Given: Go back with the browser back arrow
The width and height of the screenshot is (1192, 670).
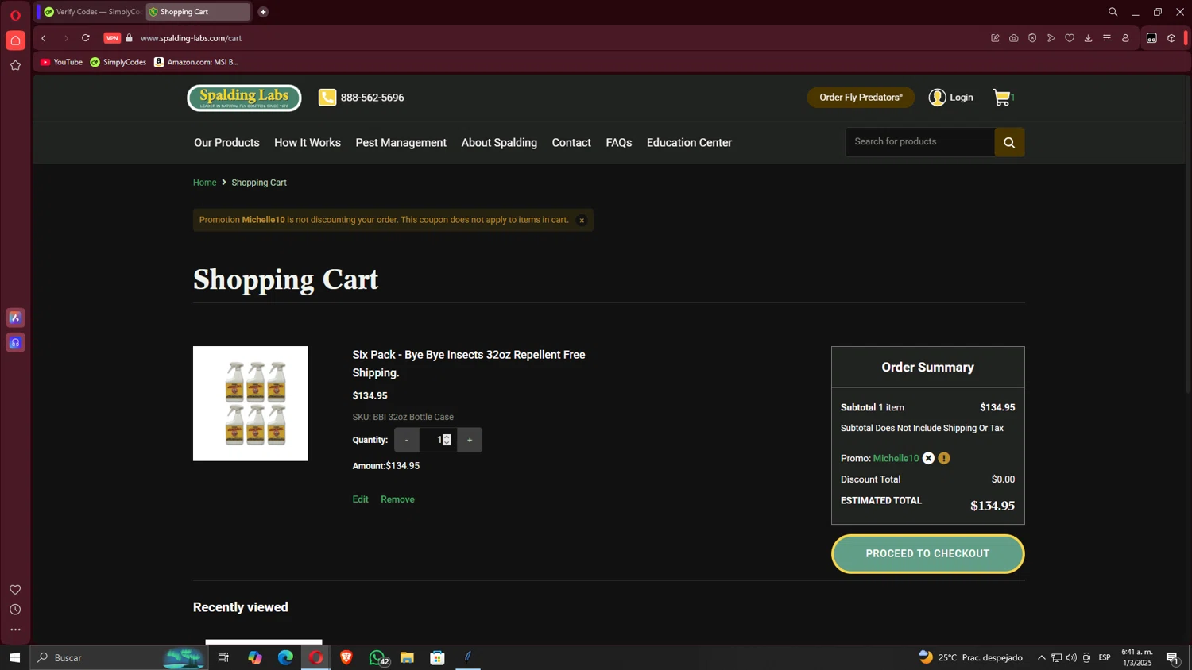Looking at the screenshot, I should 44,38.
